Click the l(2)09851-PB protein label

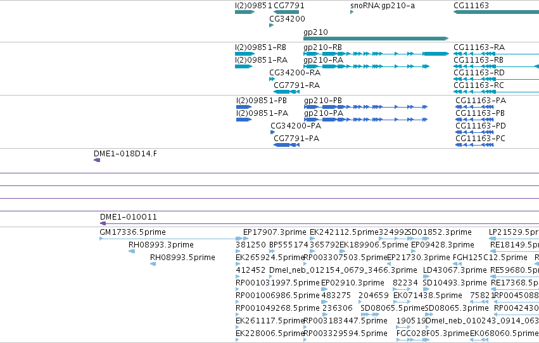[261, 101]
